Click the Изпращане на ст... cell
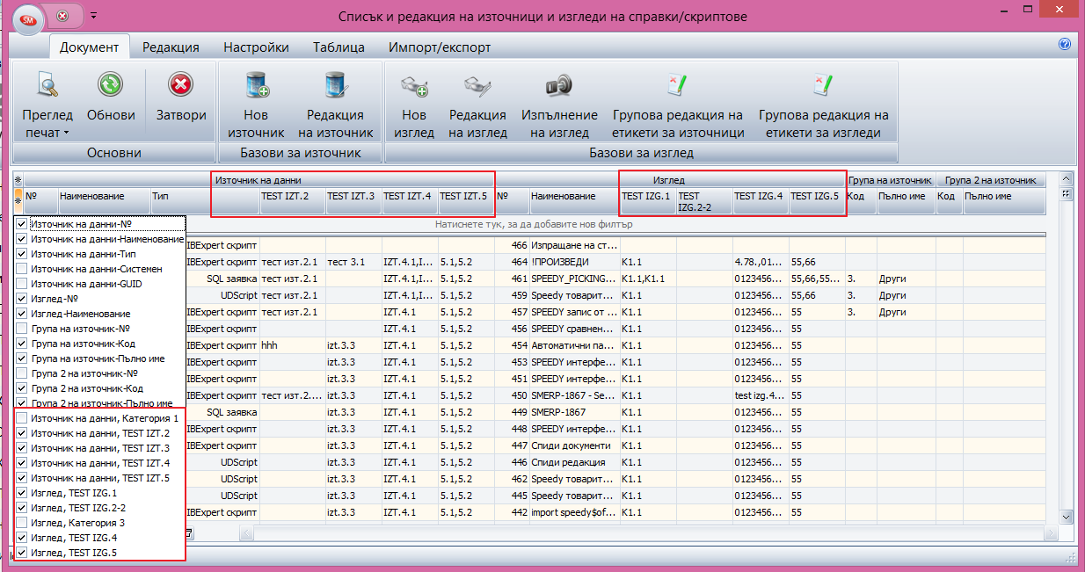 point(574,245)
